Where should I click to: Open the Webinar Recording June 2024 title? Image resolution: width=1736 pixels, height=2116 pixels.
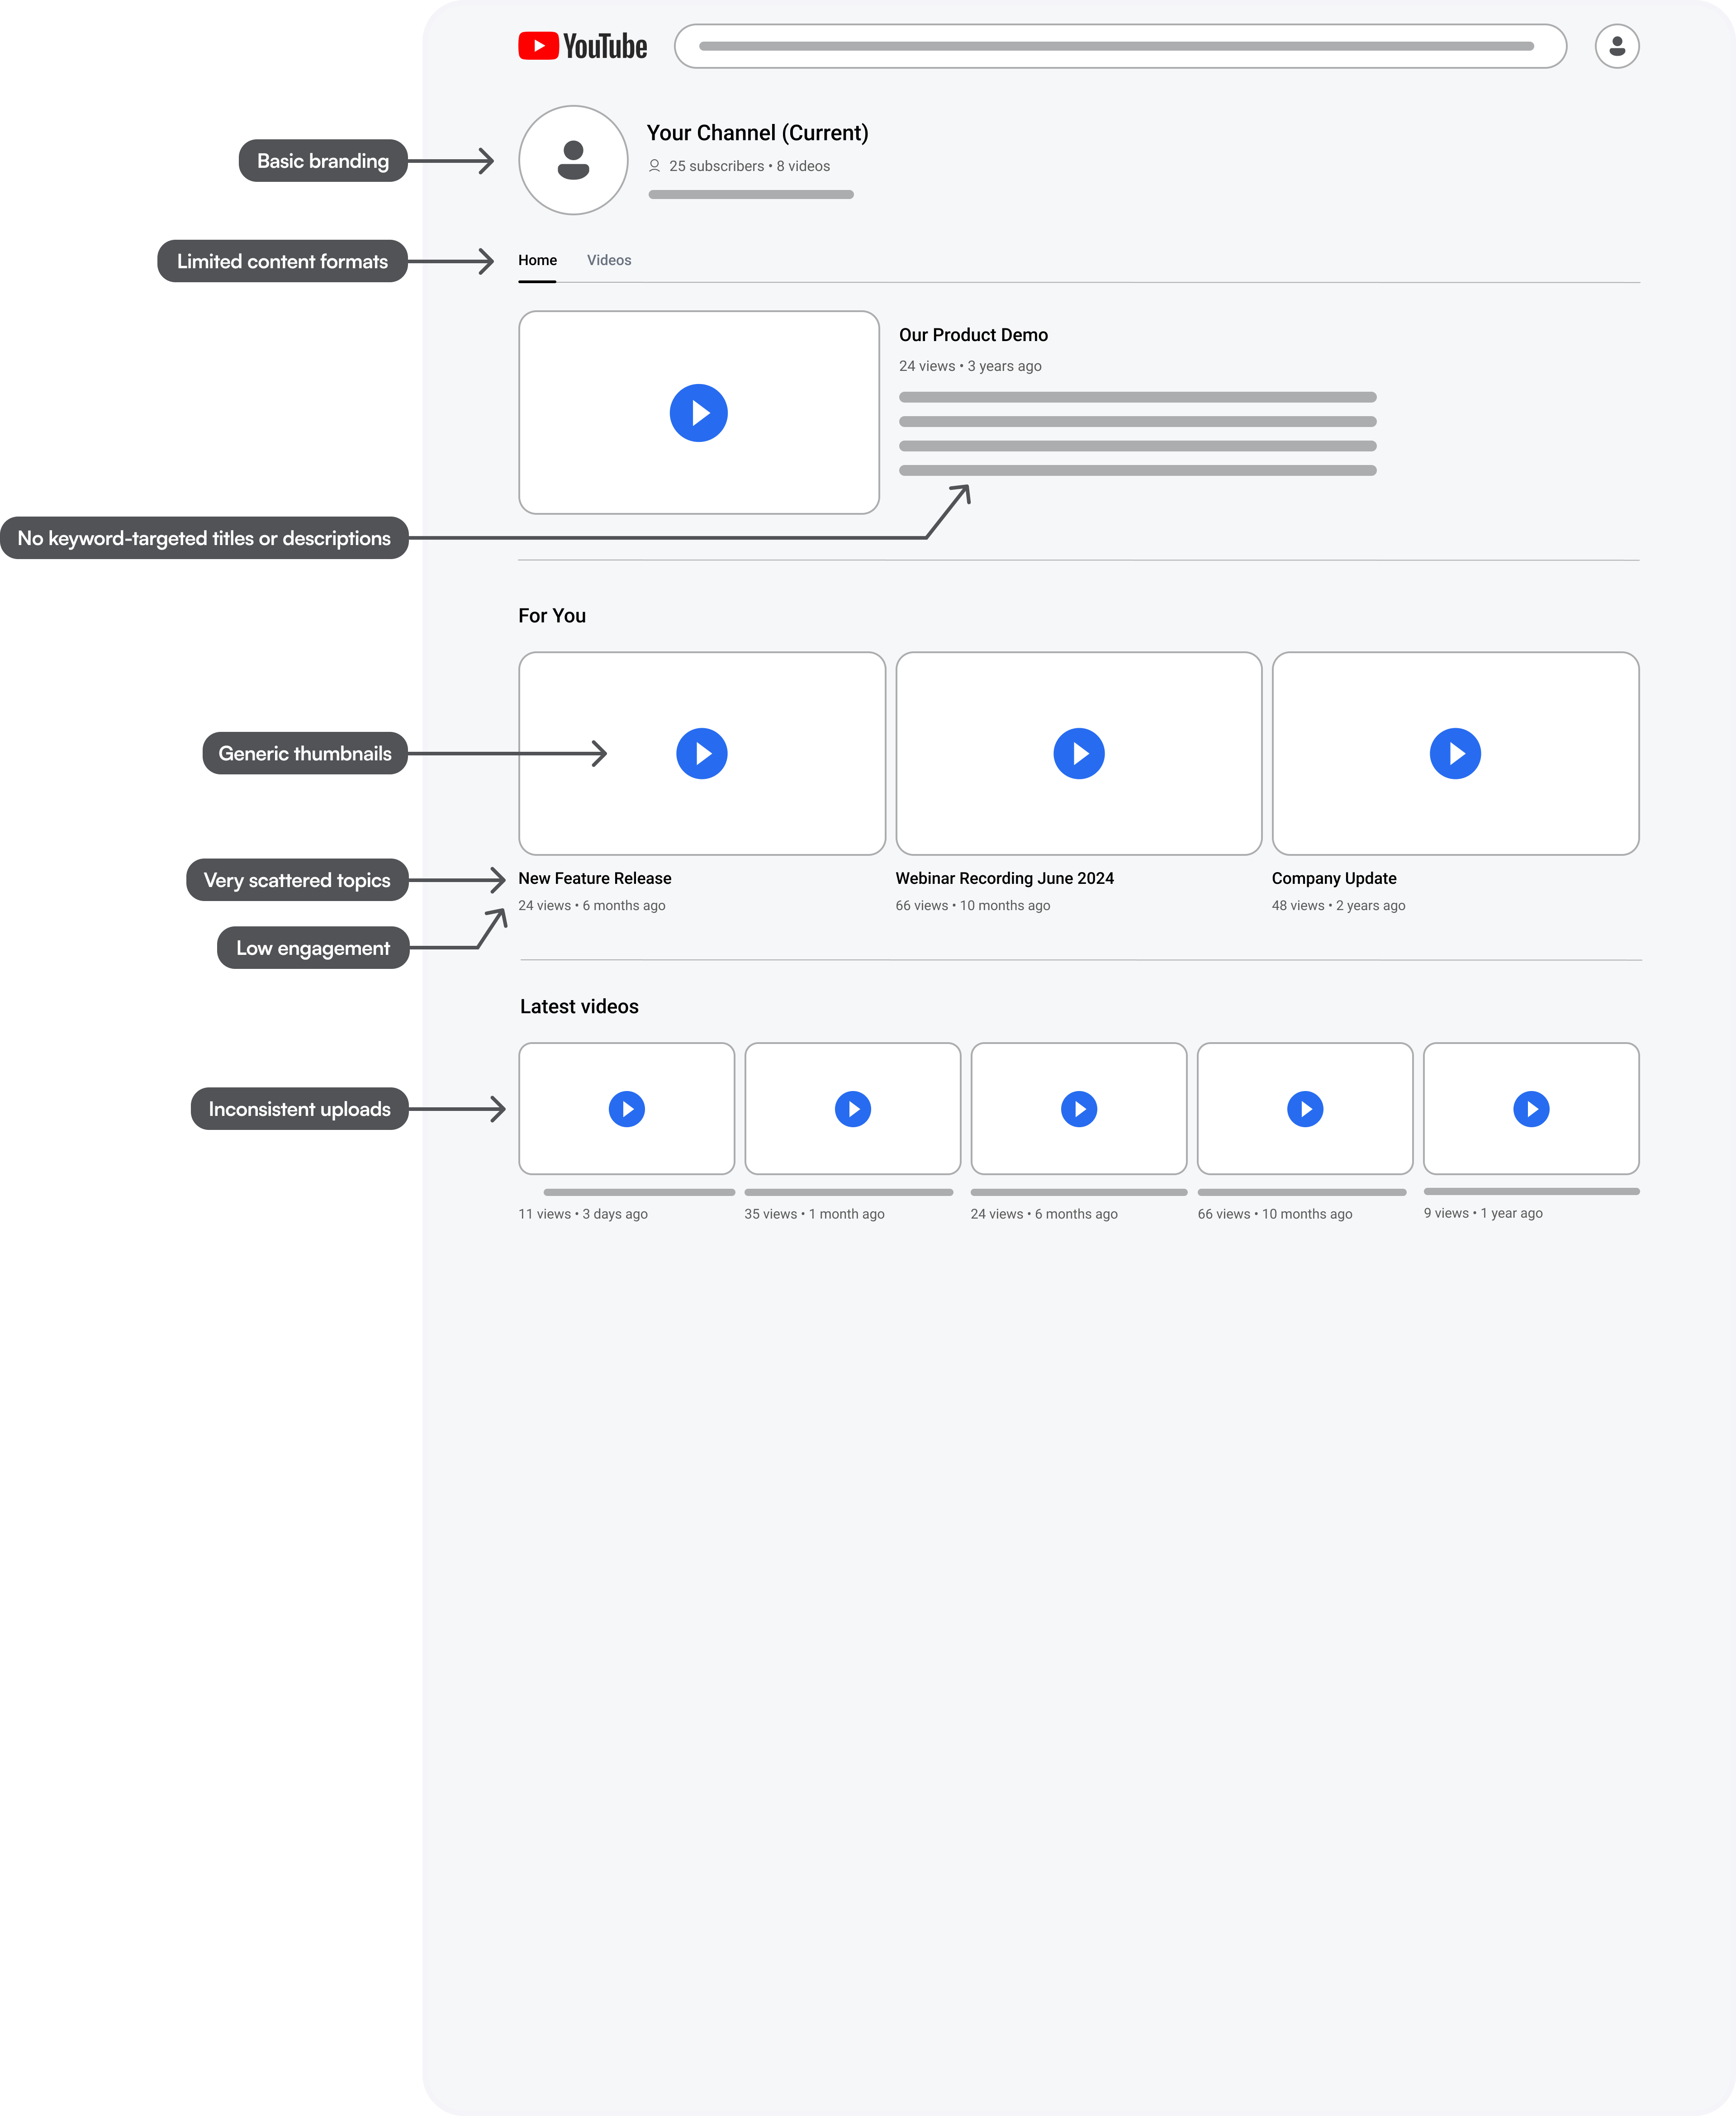click(1004, 878)
